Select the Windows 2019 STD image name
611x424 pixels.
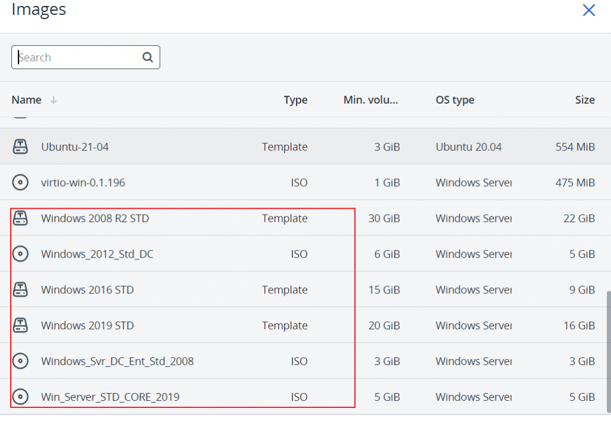point(87,326)
